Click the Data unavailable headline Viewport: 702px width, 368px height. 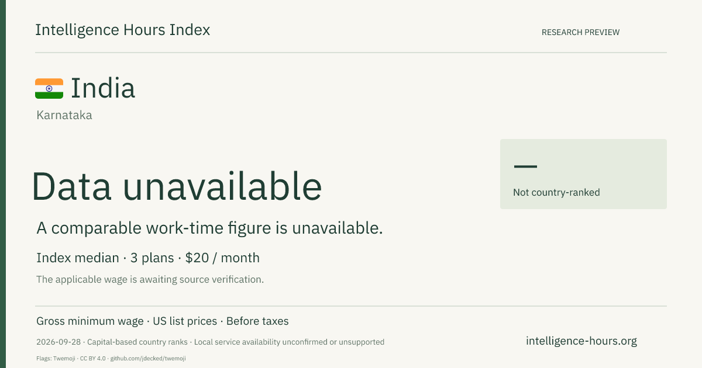click(177, 186)
